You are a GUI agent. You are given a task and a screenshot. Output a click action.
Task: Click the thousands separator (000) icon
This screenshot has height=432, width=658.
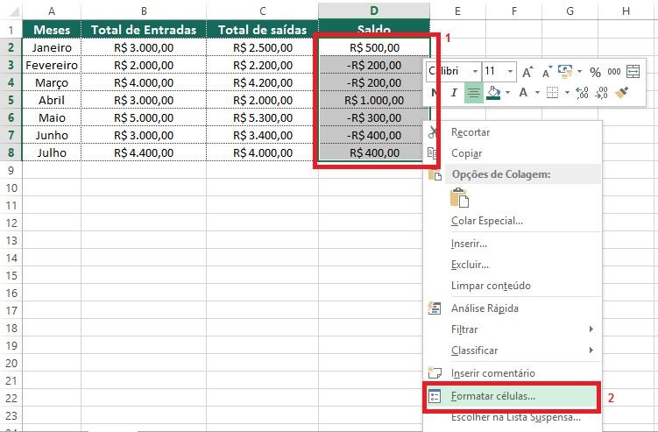[x=613, y=72]
